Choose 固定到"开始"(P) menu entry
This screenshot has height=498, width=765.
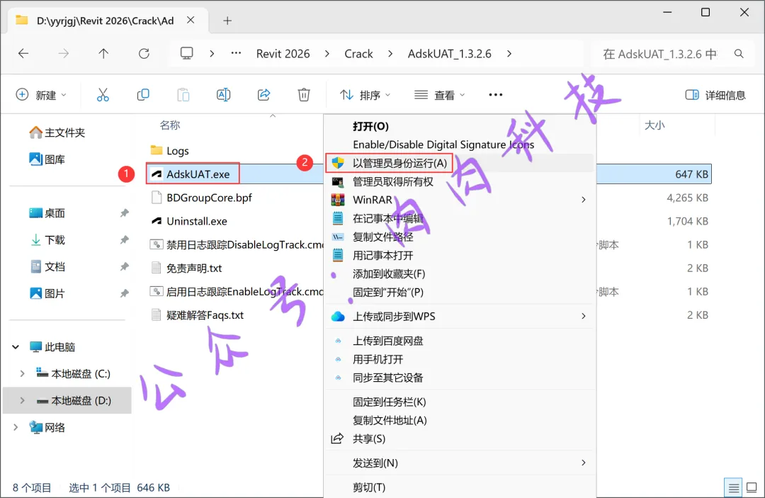point(460,292)
